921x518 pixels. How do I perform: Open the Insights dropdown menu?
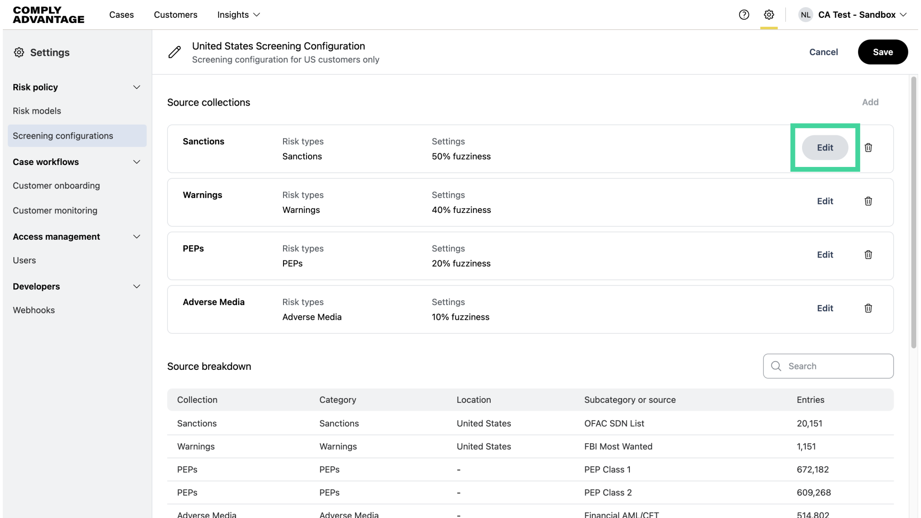tap(238, 15)
